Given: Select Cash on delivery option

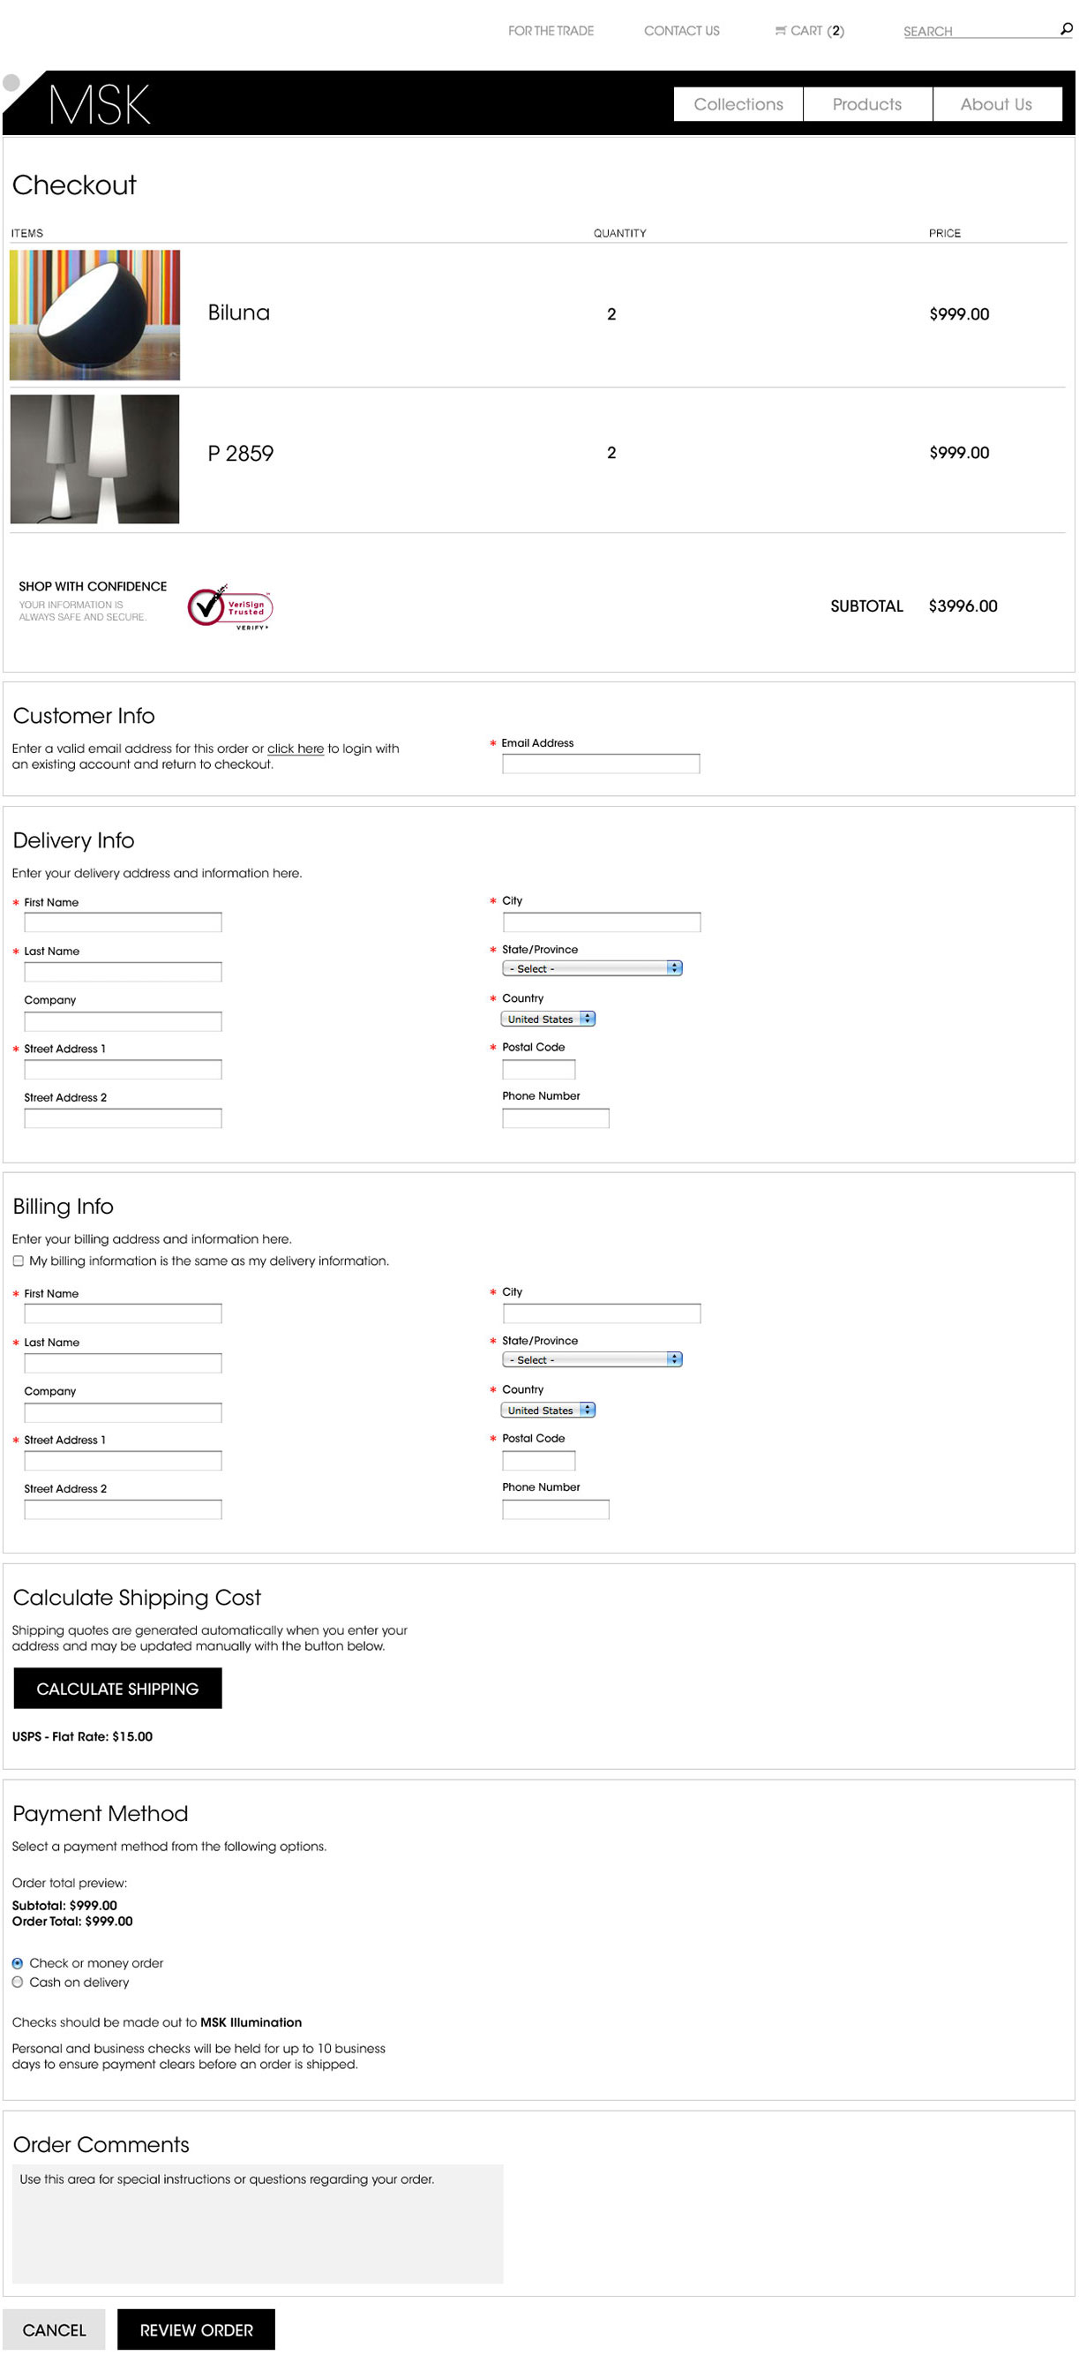Looking at the screenshot, I should (x=18, y=1982).
